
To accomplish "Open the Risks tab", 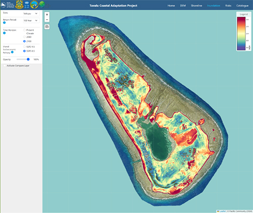I will tap(228, 6).
